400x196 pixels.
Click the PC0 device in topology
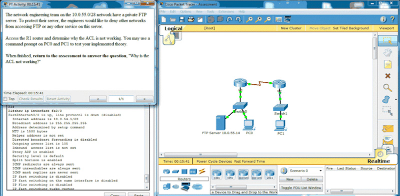point(249,125)
